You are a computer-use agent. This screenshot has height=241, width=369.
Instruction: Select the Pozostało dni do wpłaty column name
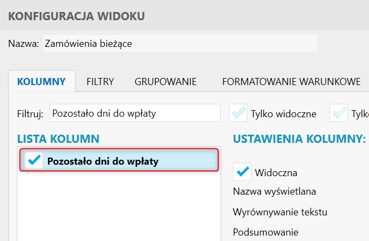(x=103, y=161)
